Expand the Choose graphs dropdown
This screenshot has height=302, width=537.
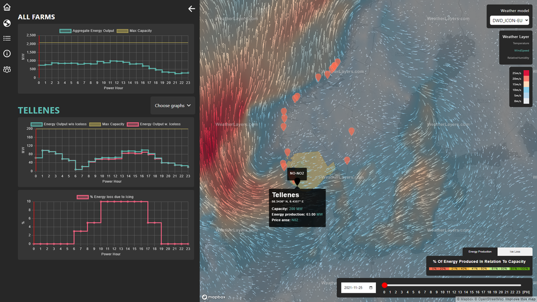pyautogui.click(x=172, y=105)
